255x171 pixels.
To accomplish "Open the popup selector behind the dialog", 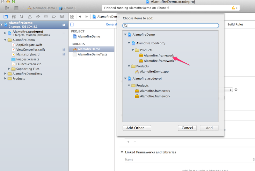I will [x=229, y=90].
